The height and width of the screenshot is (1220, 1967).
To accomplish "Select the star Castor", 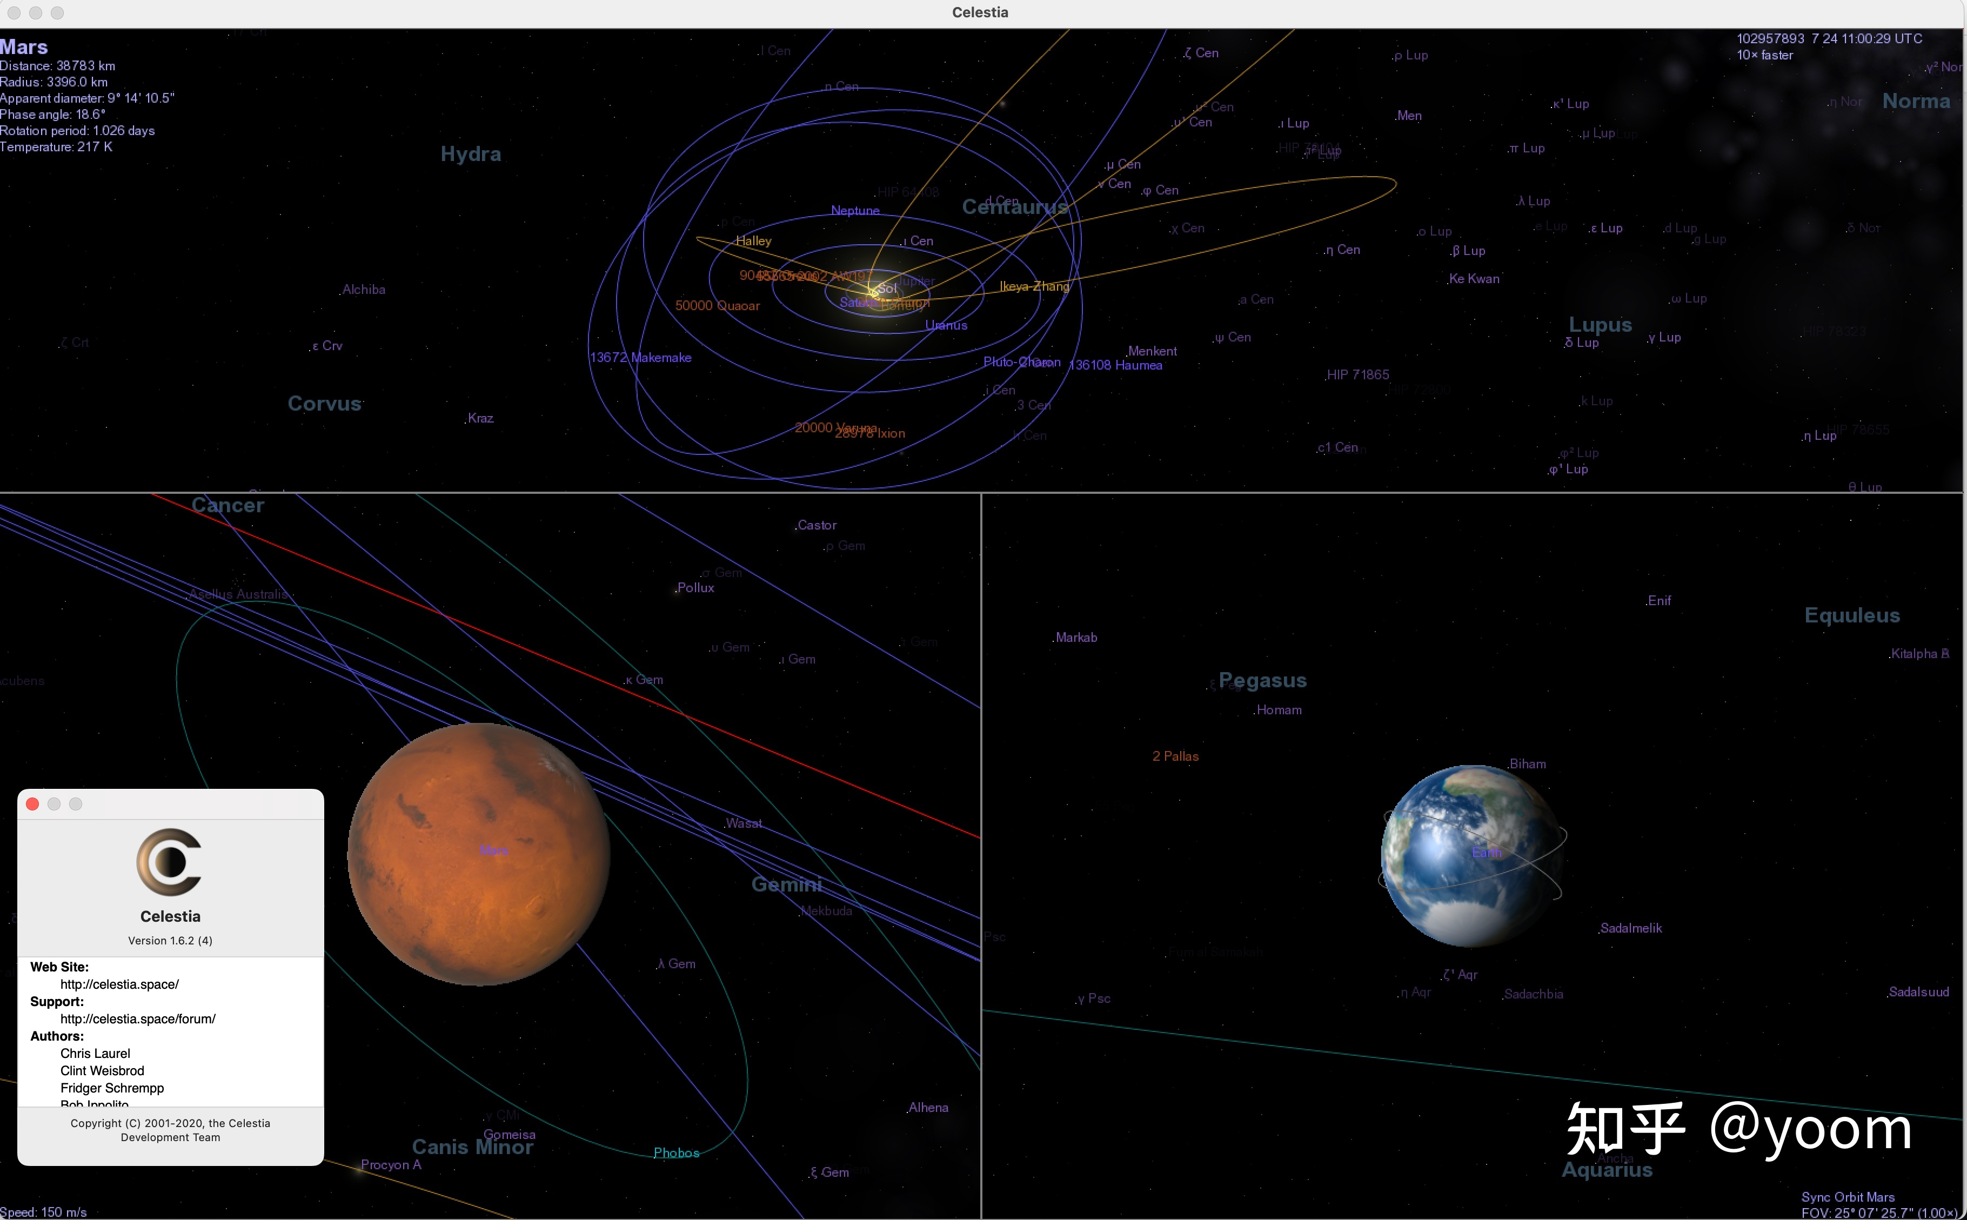I will point(817,525).
